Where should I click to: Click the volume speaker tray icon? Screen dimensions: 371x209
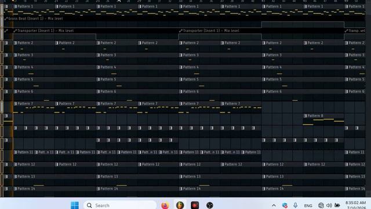329,206
